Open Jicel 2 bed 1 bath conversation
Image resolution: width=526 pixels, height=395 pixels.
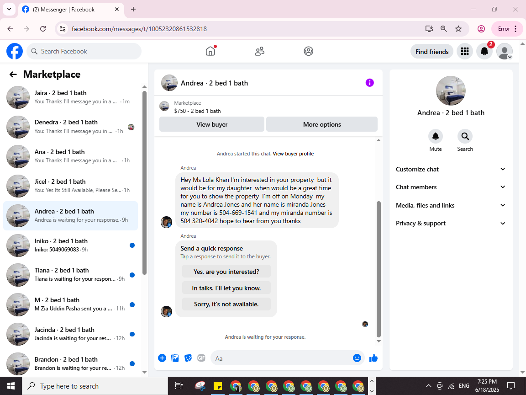tap(70, 186)
